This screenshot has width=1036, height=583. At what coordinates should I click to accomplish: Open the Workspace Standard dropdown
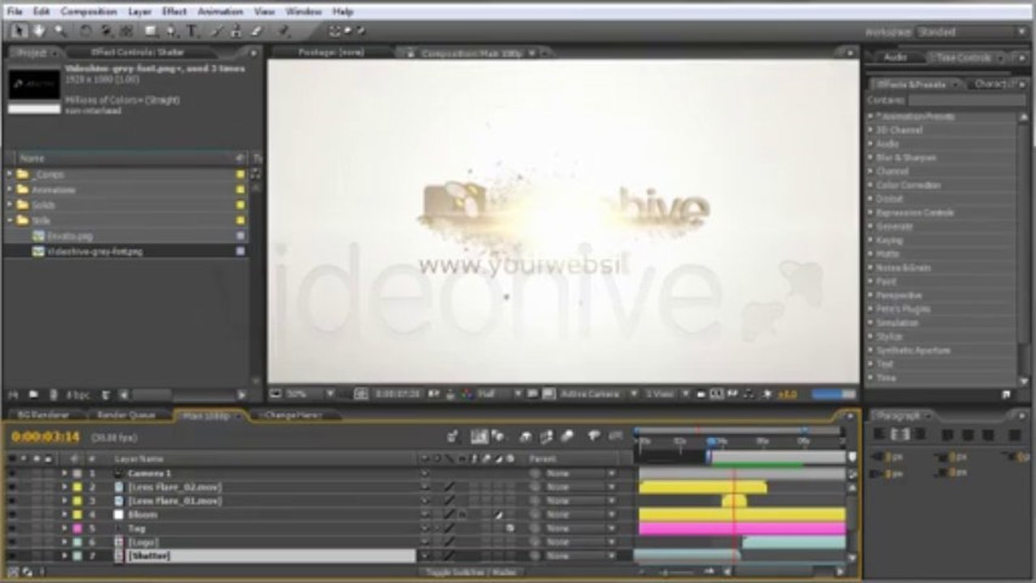971,32
